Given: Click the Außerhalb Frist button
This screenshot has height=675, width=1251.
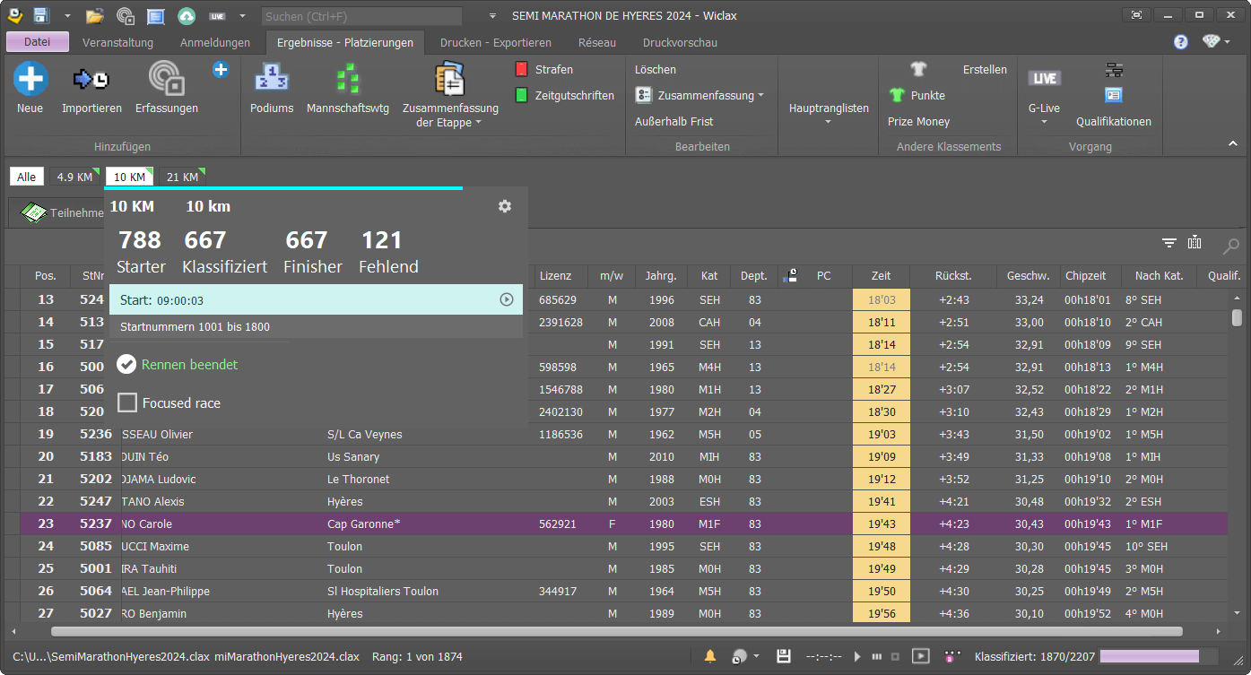Looking at the screenshot, I should [674, 121].
